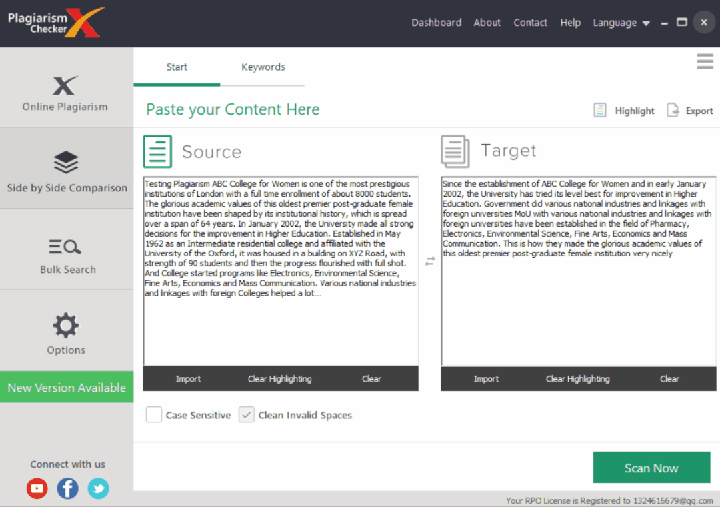Select the Side by Side Comparison layers icon
Image resolution: width=720 pixels, height=507 pixels.
pos(66,162)
